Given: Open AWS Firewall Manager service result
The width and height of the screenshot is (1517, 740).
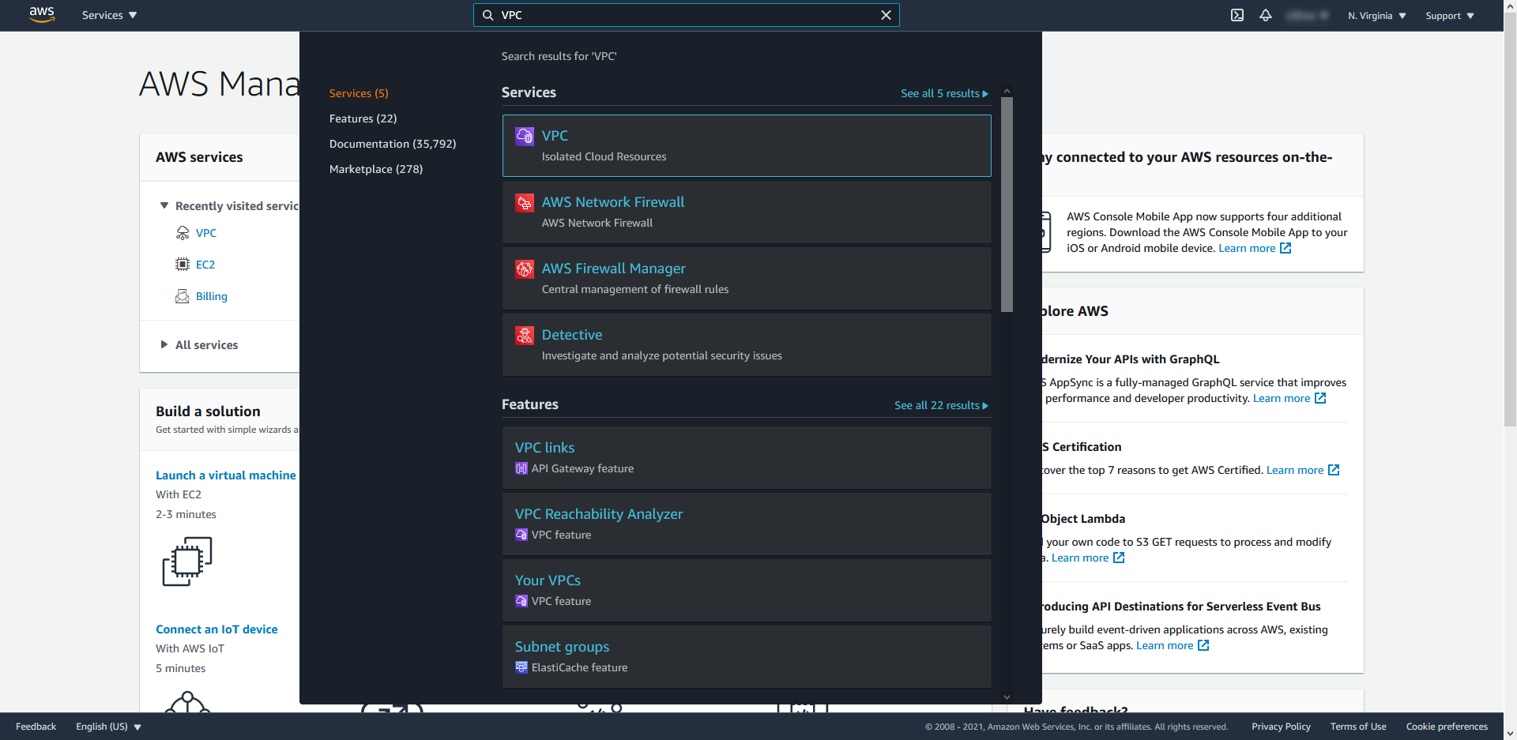Looking at the screenshot, I should tap(747, 278).
